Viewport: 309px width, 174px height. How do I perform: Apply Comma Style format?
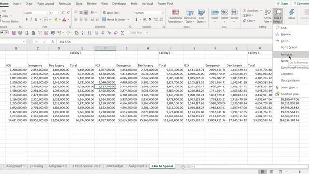pos(150,19)
